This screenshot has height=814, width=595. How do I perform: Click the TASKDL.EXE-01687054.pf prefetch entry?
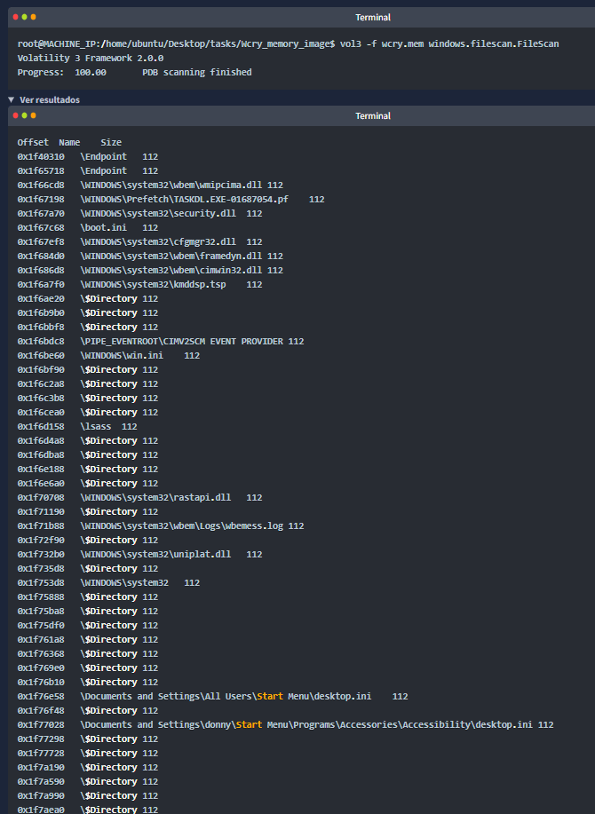[185, 199]
